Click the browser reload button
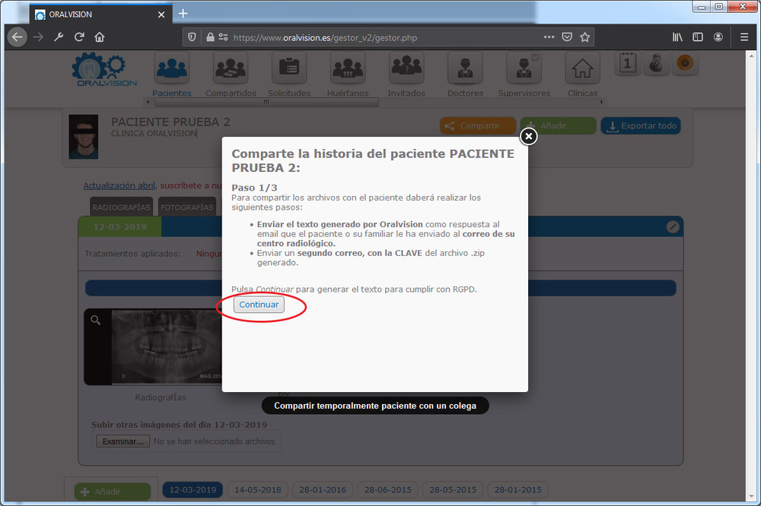 [x=79, y=36]
